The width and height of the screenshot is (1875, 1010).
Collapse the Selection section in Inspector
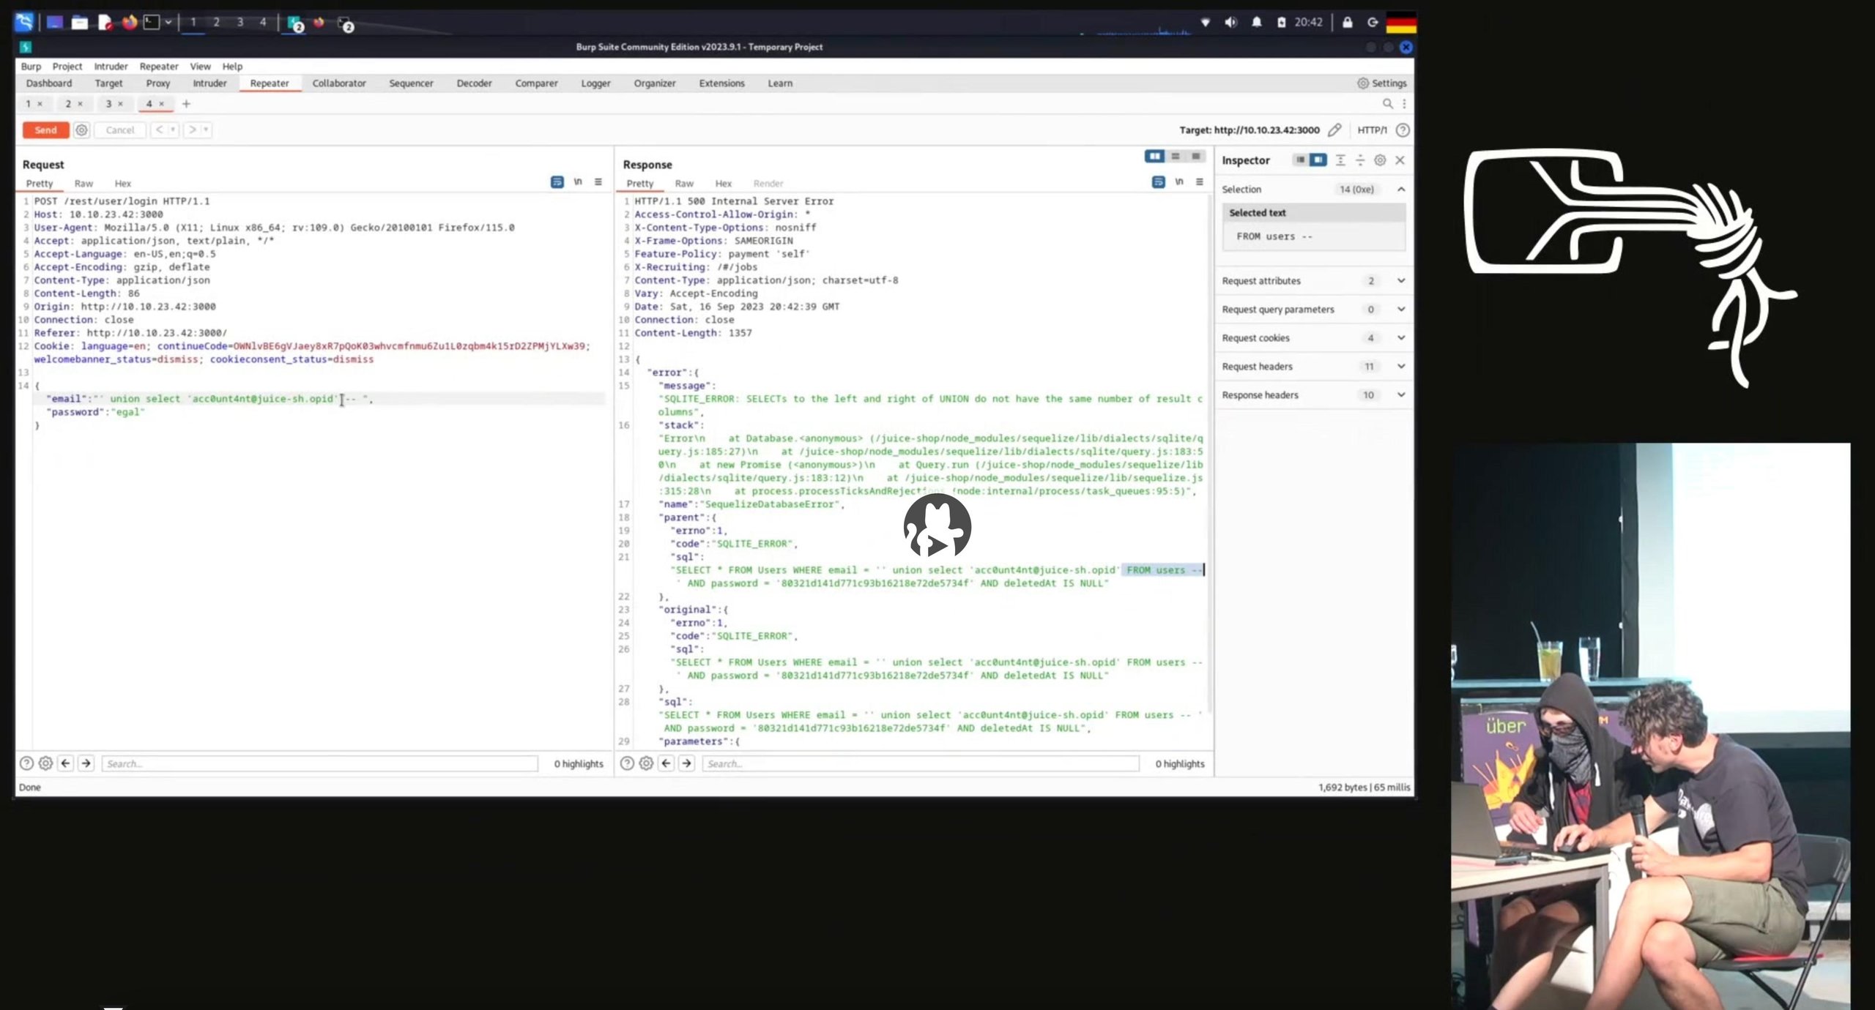pyautogui.click(x=1400, y=190)
